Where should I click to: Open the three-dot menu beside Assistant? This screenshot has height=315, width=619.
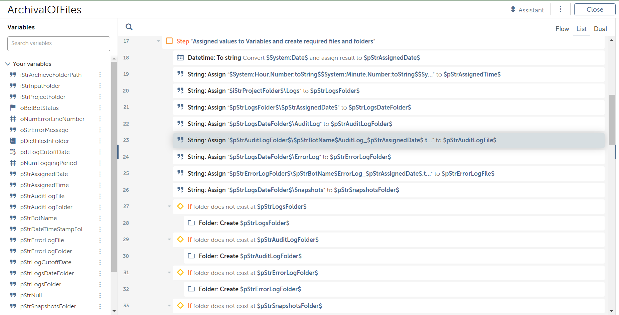point(561,9)
